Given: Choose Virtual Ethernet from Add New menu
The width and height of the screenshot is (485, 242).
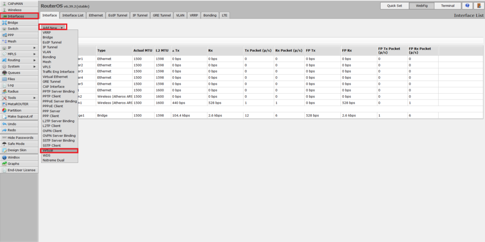Looking at the screenshot, I should (x=59, y=76).
